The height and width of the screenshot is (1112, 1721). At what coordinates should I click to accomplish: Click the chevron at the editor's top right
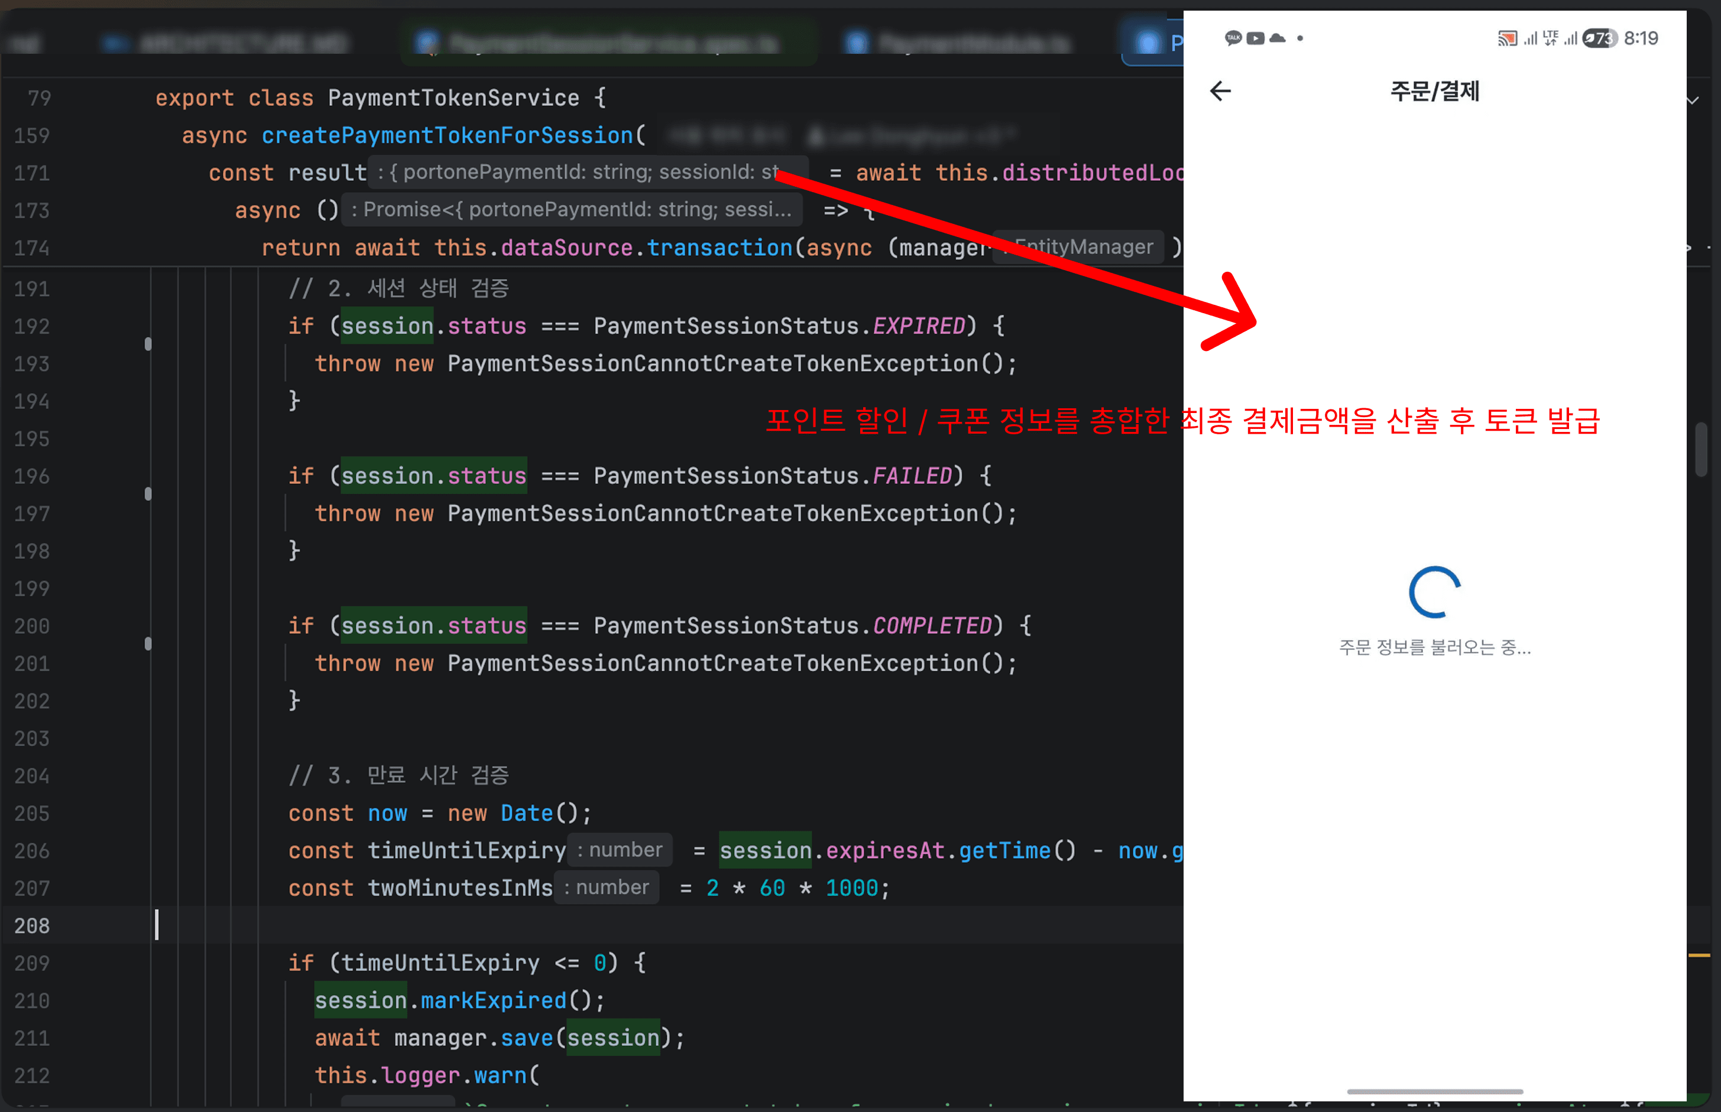[1692, 100]
